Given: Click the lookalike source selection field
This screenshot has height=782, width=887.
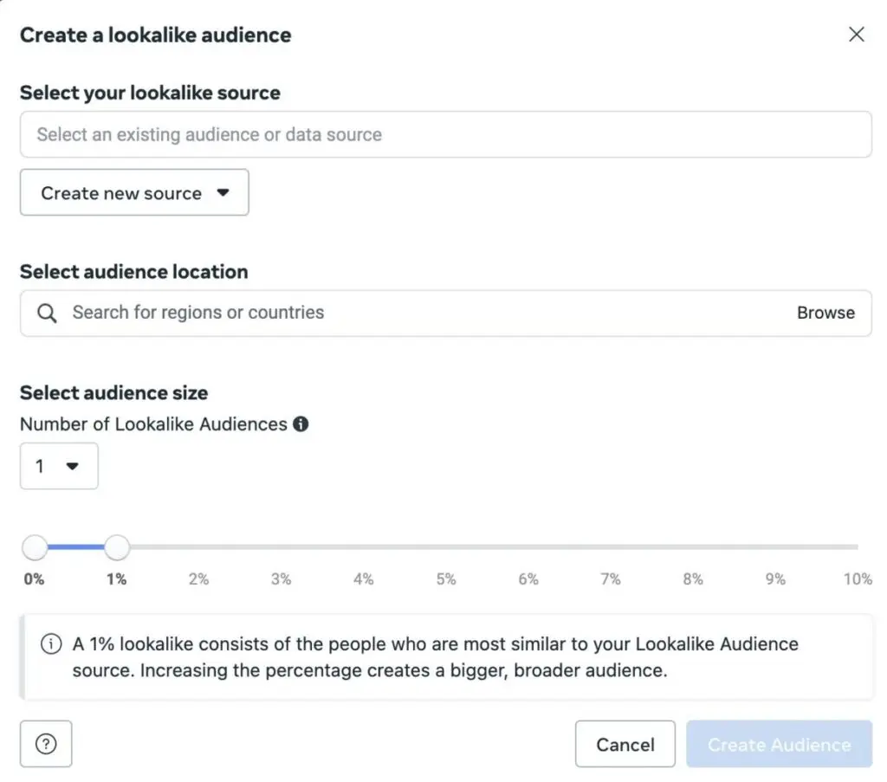Looking at the screenshot, I should pyautogui.click(x=445, y=134).
